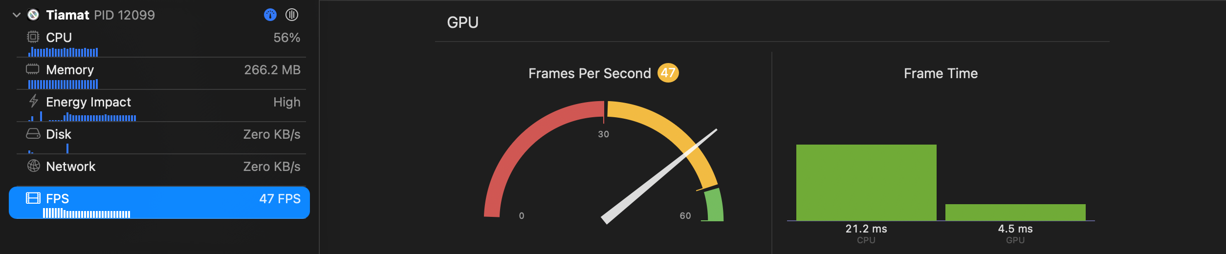Open the Memory gauge via 266.2 MB value
Screen dimensions: 1226x254
pos(272,70)
